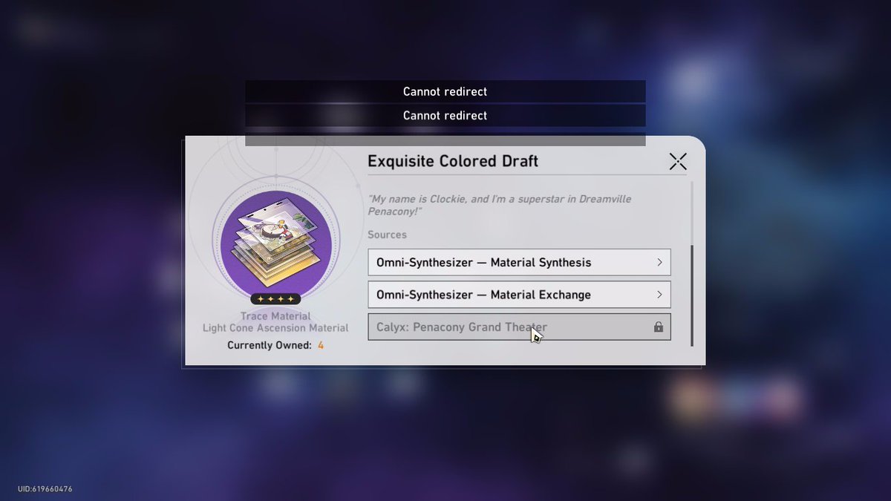Click the Material Exchange chevron arrow
891x501 pixels.
659,295
